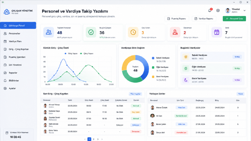Select page 2 in pagination
The image size is (251, 141).
(94, 139)
